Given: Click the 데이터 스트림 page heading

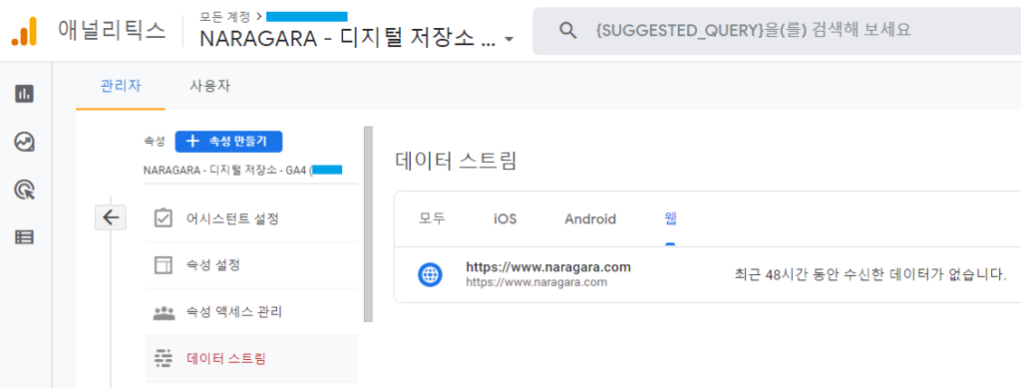Looking at the screenshot, I should pos(456,161).
